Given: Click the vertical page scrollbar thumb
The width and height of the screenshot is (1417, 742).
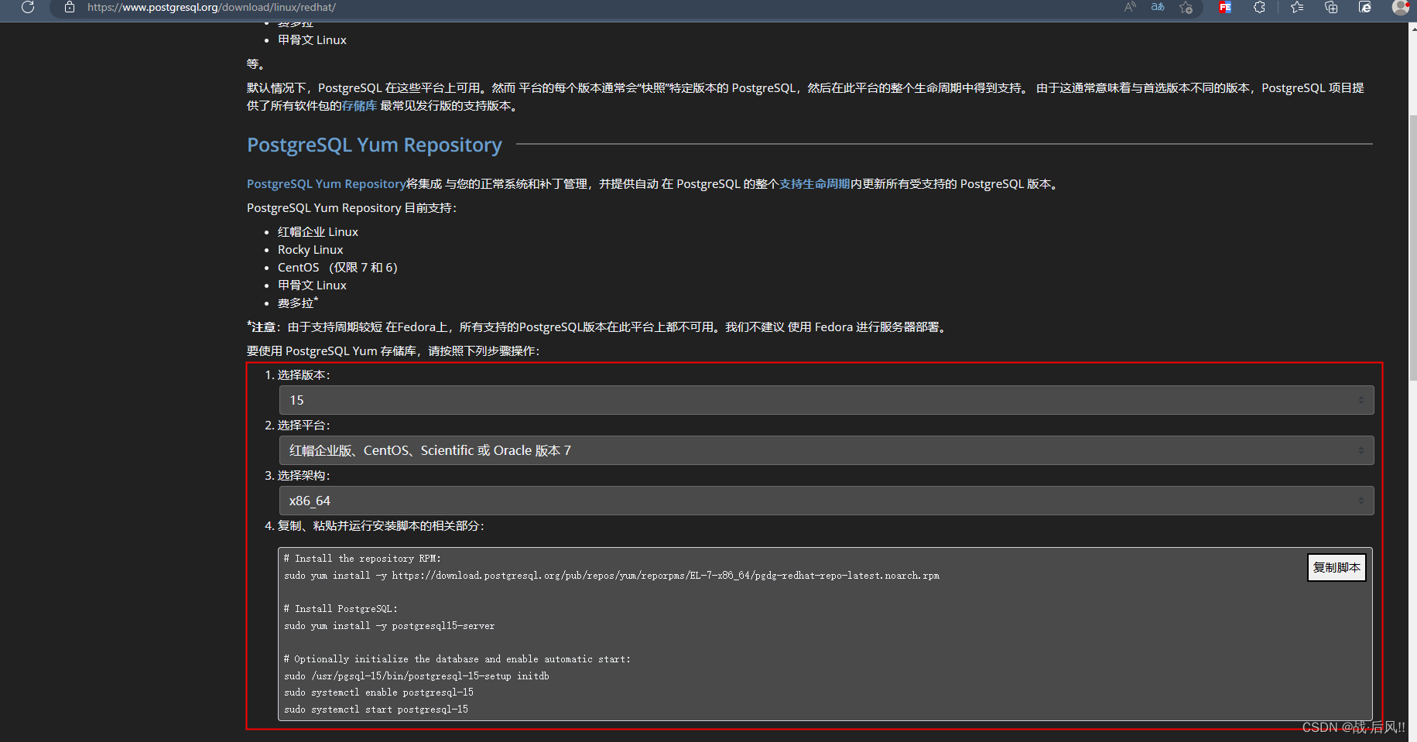Looking at the screenshot, I should click(1413, 248).
